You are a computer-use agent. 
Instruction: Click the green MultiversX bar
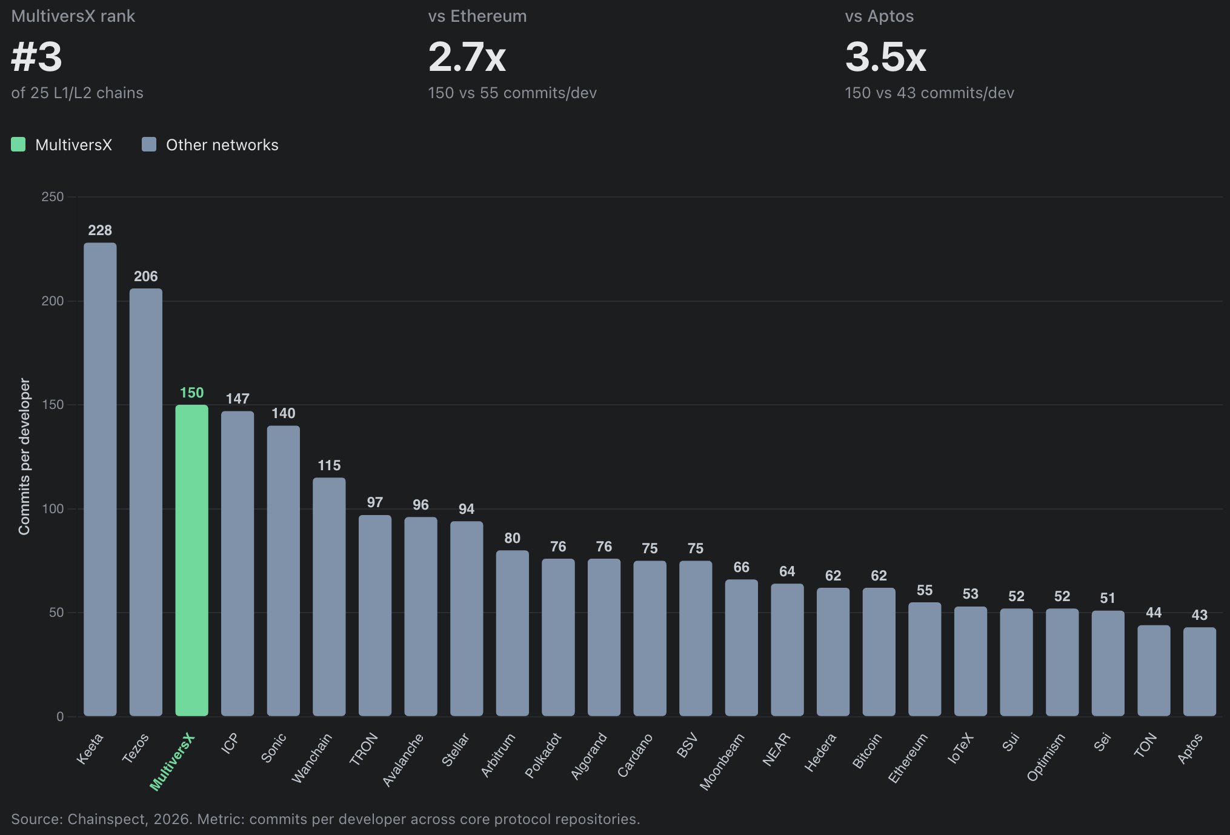(191, 560)
